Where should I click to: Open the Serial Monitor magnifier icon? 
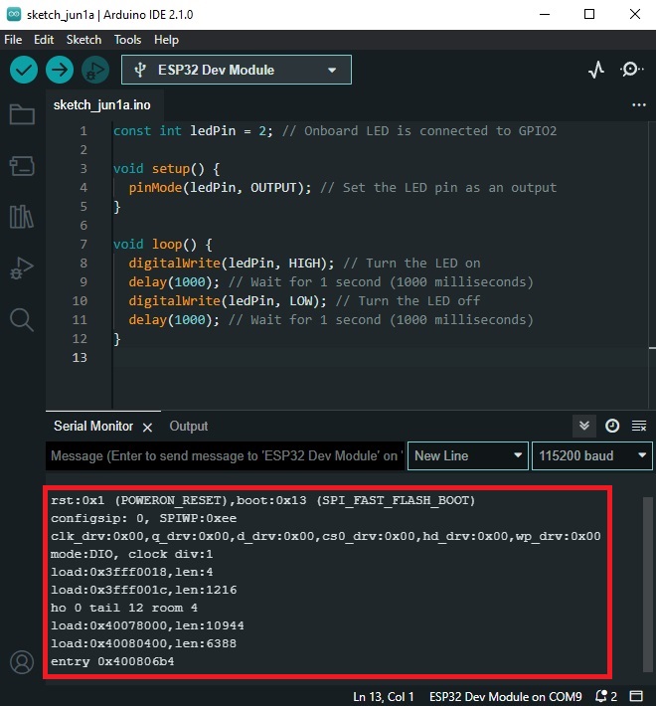pos(631,70)
